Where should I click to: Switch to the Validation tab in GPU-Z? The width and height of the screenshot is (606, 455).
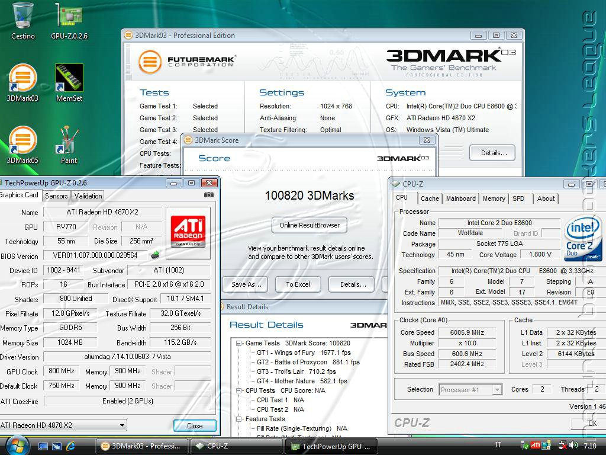(88, 196)
